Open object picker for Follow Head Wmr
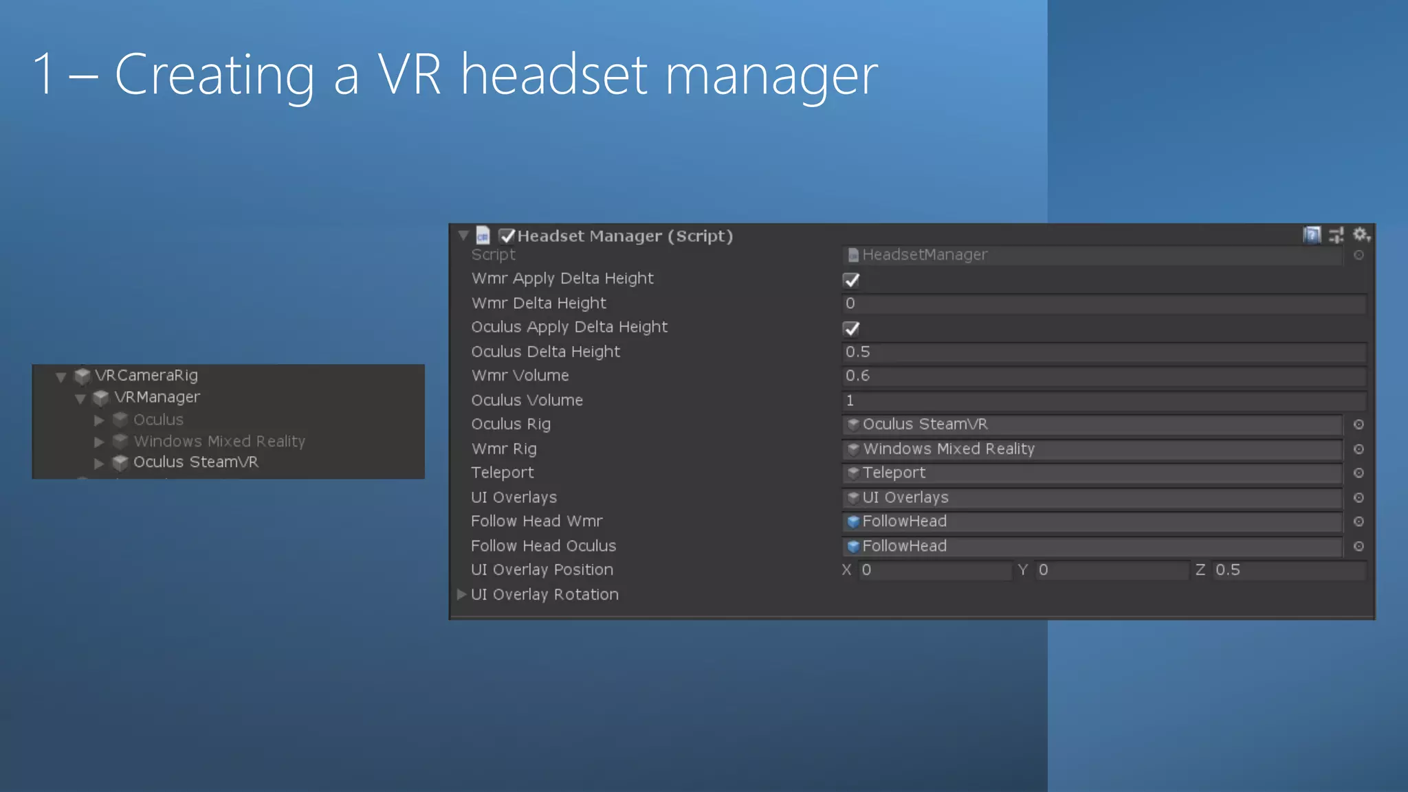This screenshot has height=792, width=1408. point(1358,522)
